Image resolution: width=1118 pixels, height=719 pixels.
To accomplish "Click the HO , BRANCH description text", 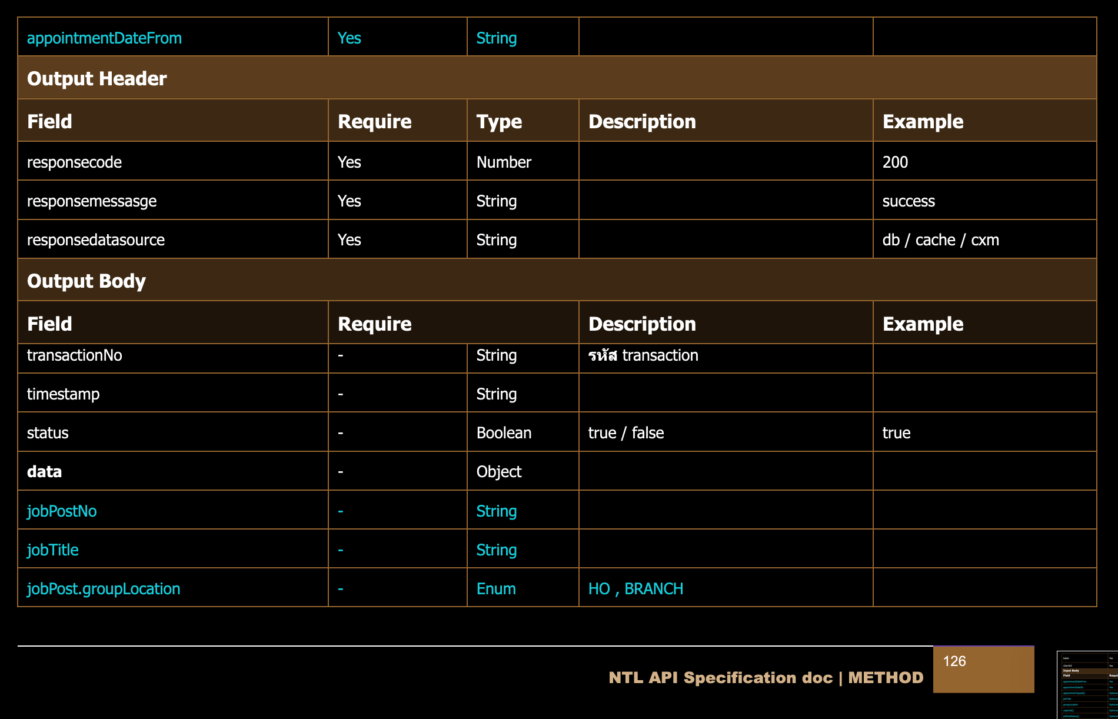I will [x=635, y=589].
